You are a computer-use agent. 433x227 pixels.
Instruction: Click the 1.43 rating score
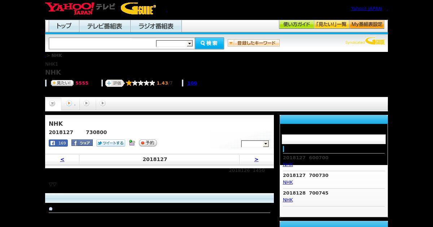coord(162,83)
